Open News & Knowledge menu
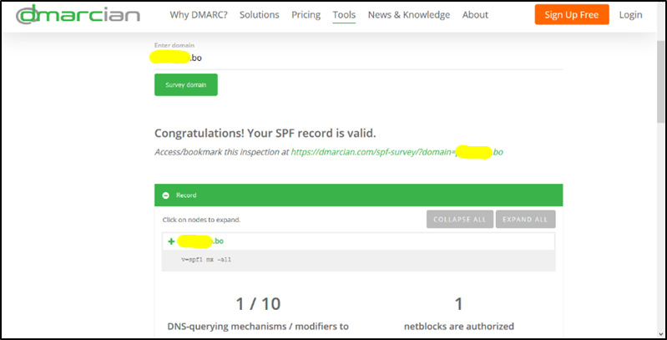This screenshot has height=340, width=667. (x=409, y=15)
